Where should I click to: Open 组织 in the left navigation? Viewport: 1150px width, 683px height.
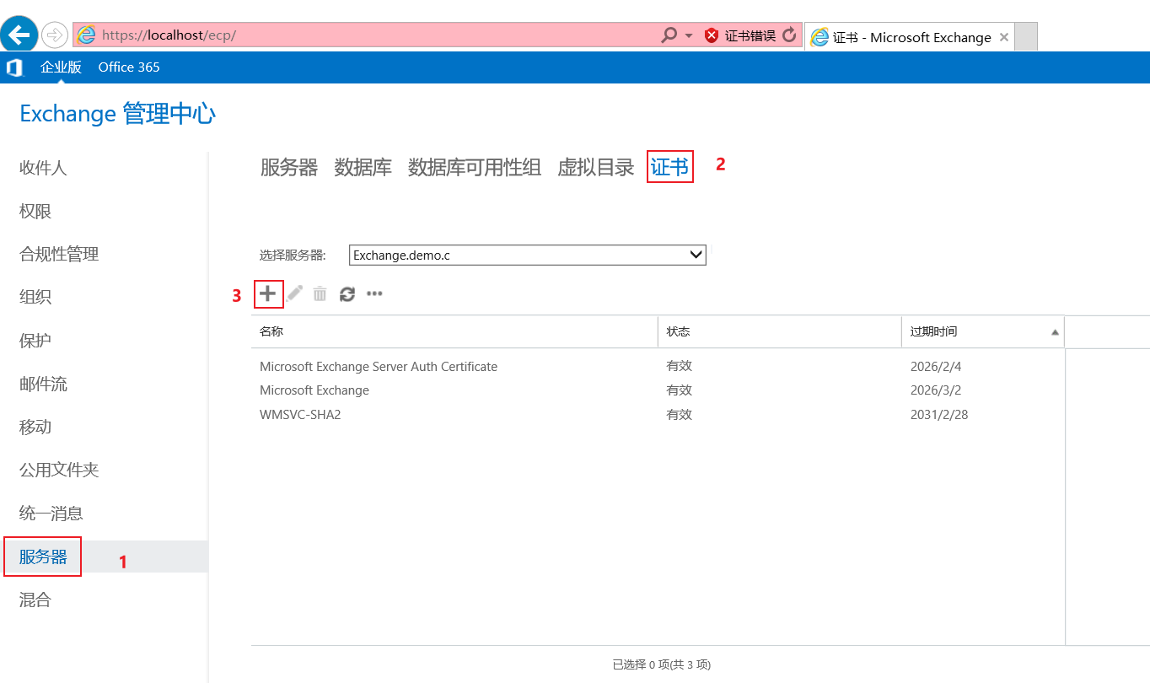(35, 297)
